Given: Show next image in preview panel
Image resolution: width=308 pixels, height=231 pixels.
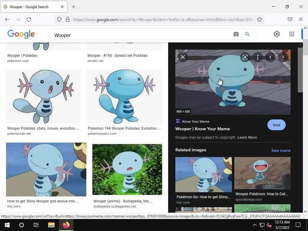Looking at the screenshot, I should point(283,57).
